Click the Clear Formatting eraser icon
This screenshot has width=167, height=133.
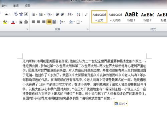pos(16,14)
